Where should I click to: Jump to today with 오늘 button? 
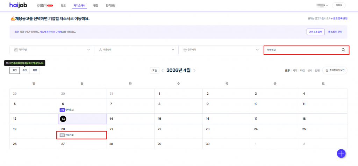(x=154, y=70)
